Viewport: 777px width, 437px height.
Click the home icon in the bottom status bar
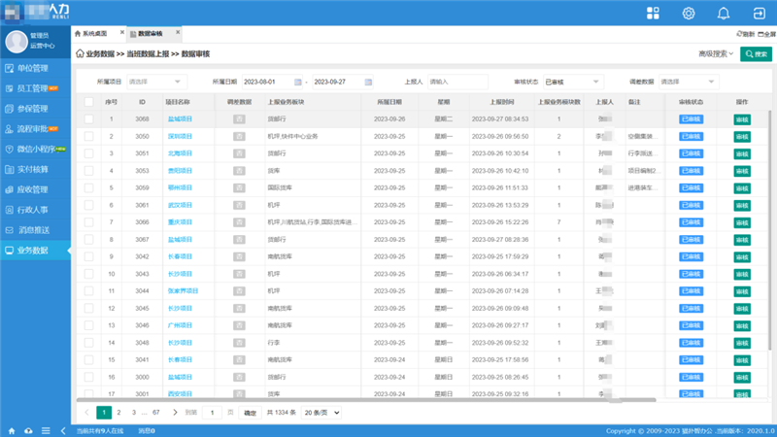point(12,430)
